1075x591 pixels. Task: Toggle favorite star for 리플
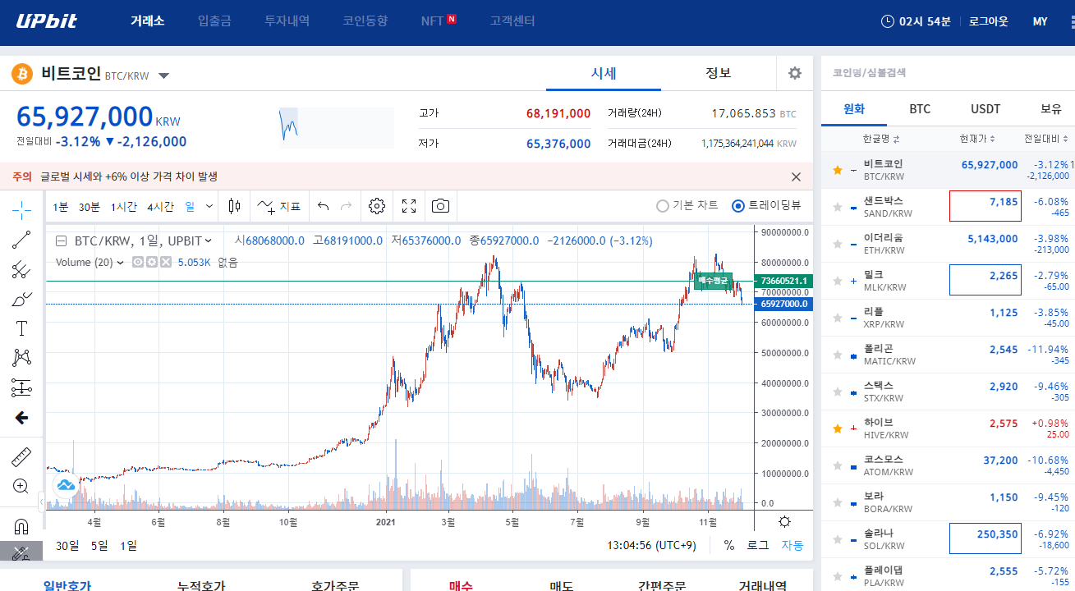click(x=838, y=318)
